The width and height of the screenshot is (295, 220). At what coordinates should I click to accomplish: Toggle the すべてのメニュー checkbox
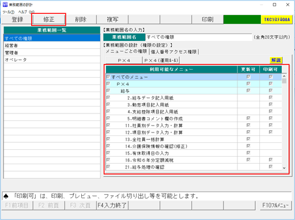(108, 77)
